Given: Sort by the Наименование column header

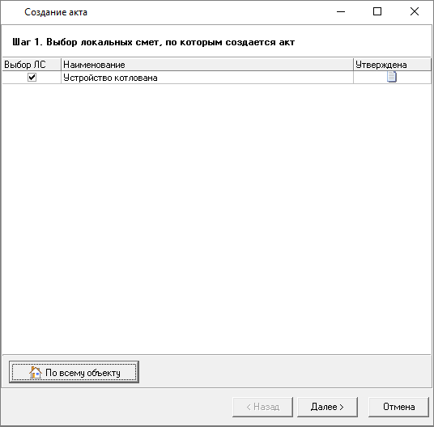Looking at the screenshot, I should coord(207,65).
